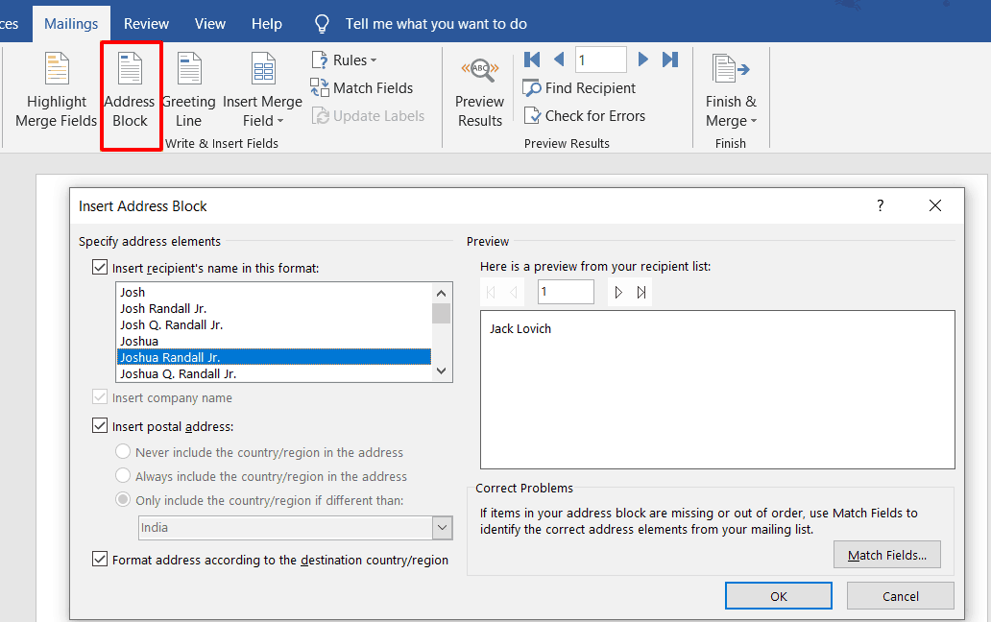Viewport: 991px width, 622px height.
Task: Open Find Recipient
Action: 580,87
